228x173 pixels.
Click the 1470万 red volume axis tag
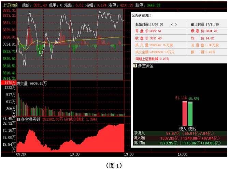pyautogui.click(x=8, y=83)
